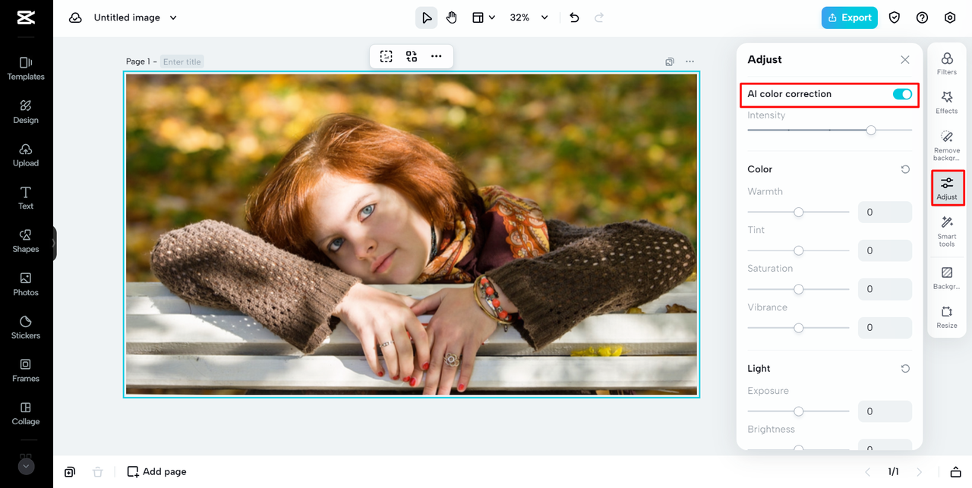972x488 pixels.
Task: Reset the Light section
Action: 905,369
